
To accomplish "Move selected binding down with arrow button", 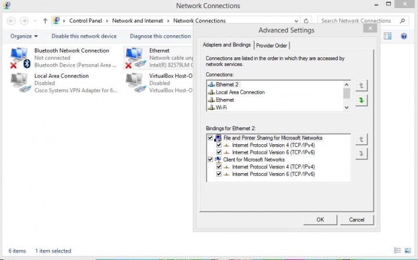I will (x=361, y=154).
